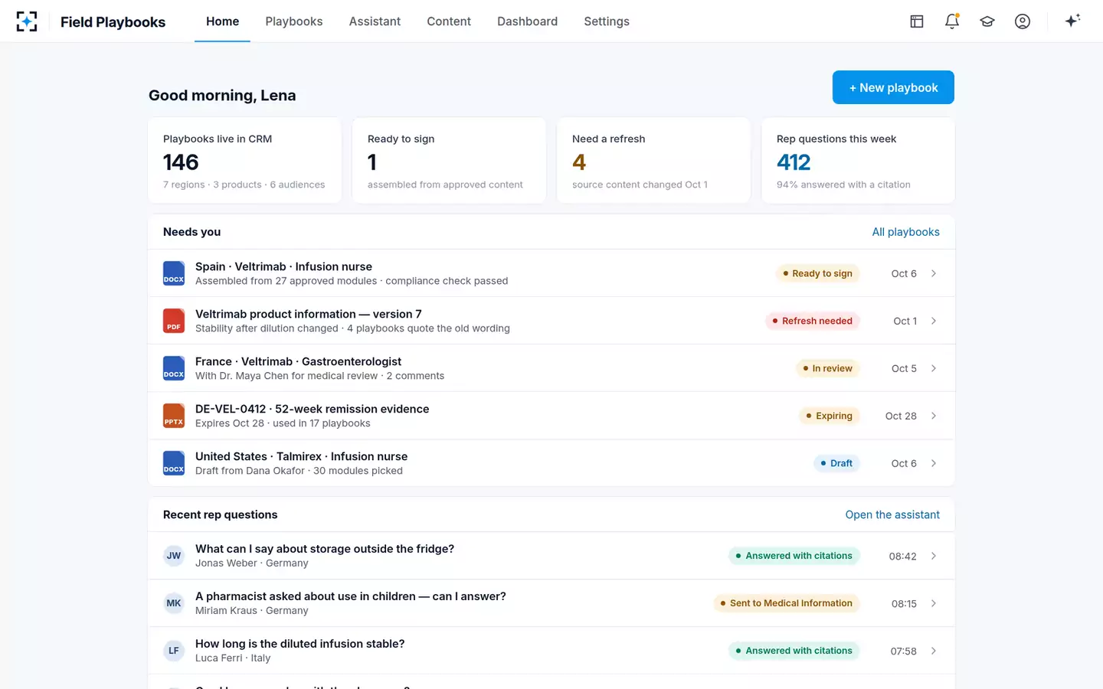Open 'DE-VEL-0412 · 52-week remission evidence' title
1103x689 pixels.
click(x=312, y=409)
